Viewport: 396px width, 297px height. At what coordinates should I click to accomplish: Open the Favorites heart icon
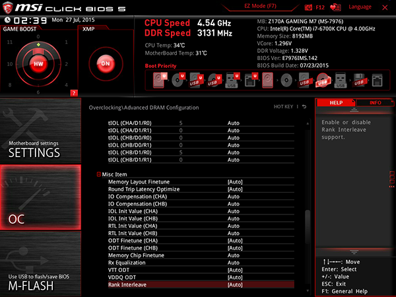[x=335, y=7]
